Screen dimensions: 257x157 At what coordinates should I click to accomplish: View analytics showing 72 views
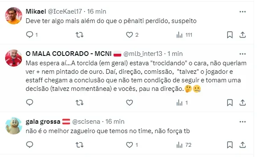(x=179, y=145)
